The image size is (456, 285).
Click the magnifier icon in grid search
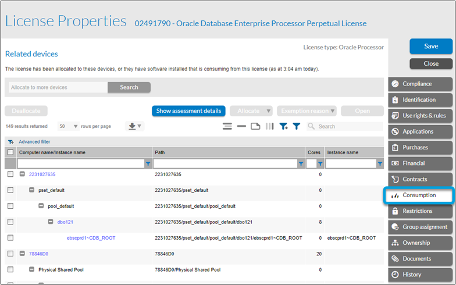(x=311, y=126)
